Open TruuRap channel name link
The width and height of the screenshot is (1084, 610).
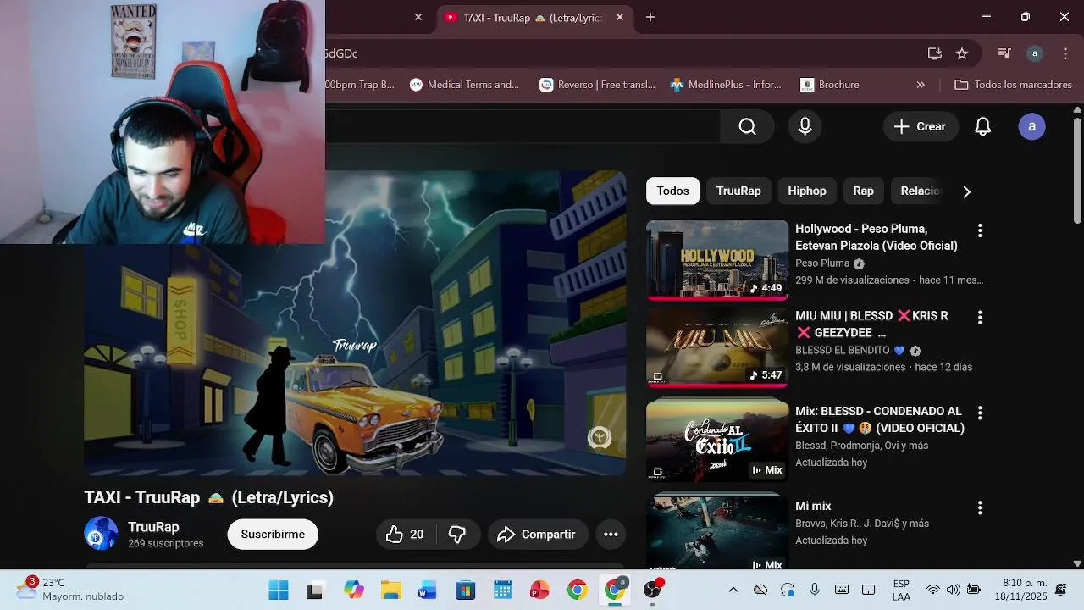[x=153, y=527]
